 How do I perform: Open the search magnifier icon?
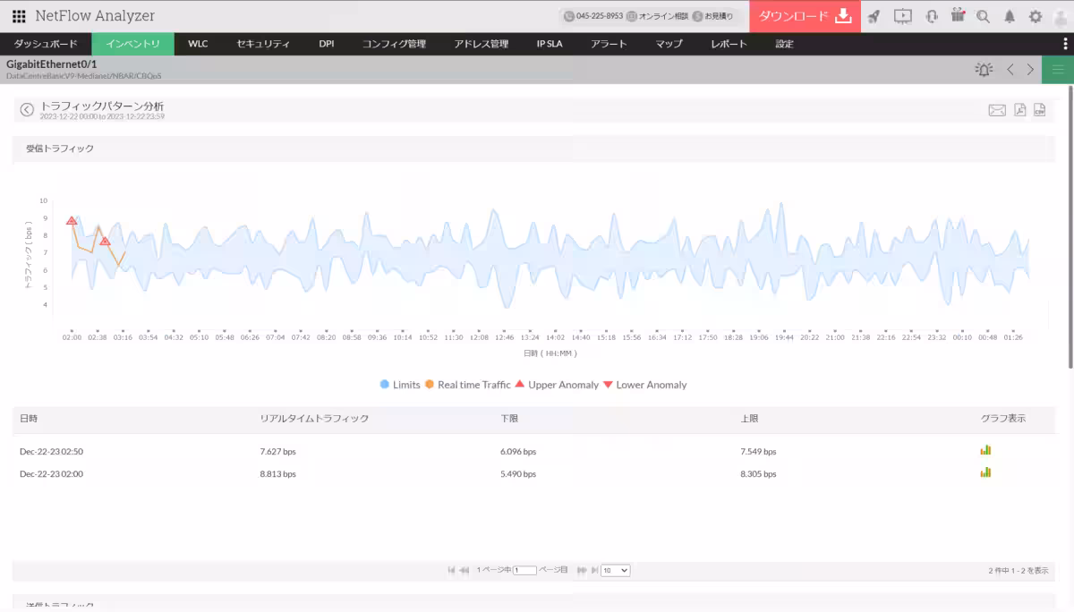[983, 16]
